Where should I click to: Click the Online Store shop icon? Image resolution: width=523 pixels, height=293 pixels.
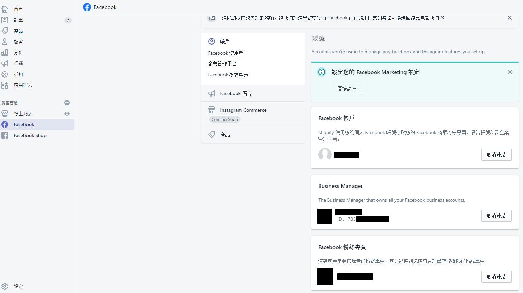click(5, 114)
